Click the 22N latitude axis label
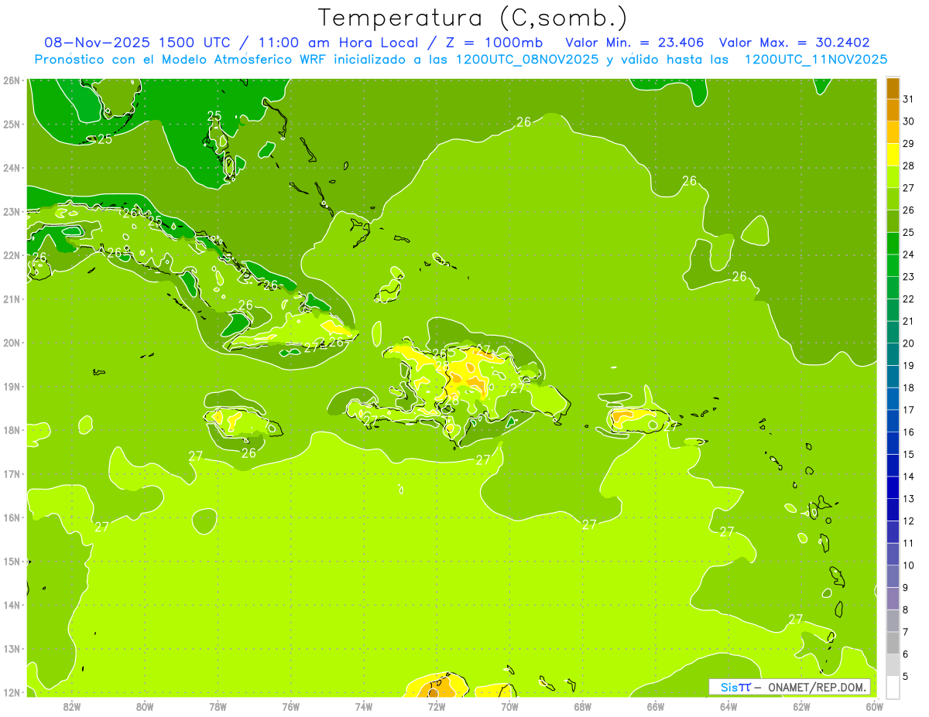This screenshot has width=929, height=717. 12,255
